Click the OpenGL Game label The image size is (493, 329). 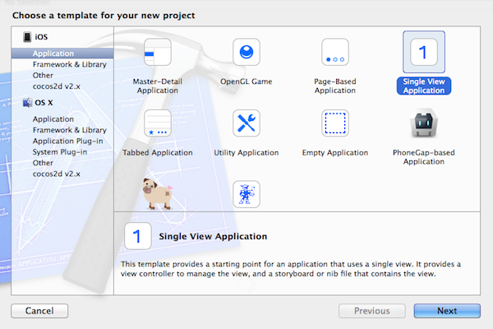[246, 81]
